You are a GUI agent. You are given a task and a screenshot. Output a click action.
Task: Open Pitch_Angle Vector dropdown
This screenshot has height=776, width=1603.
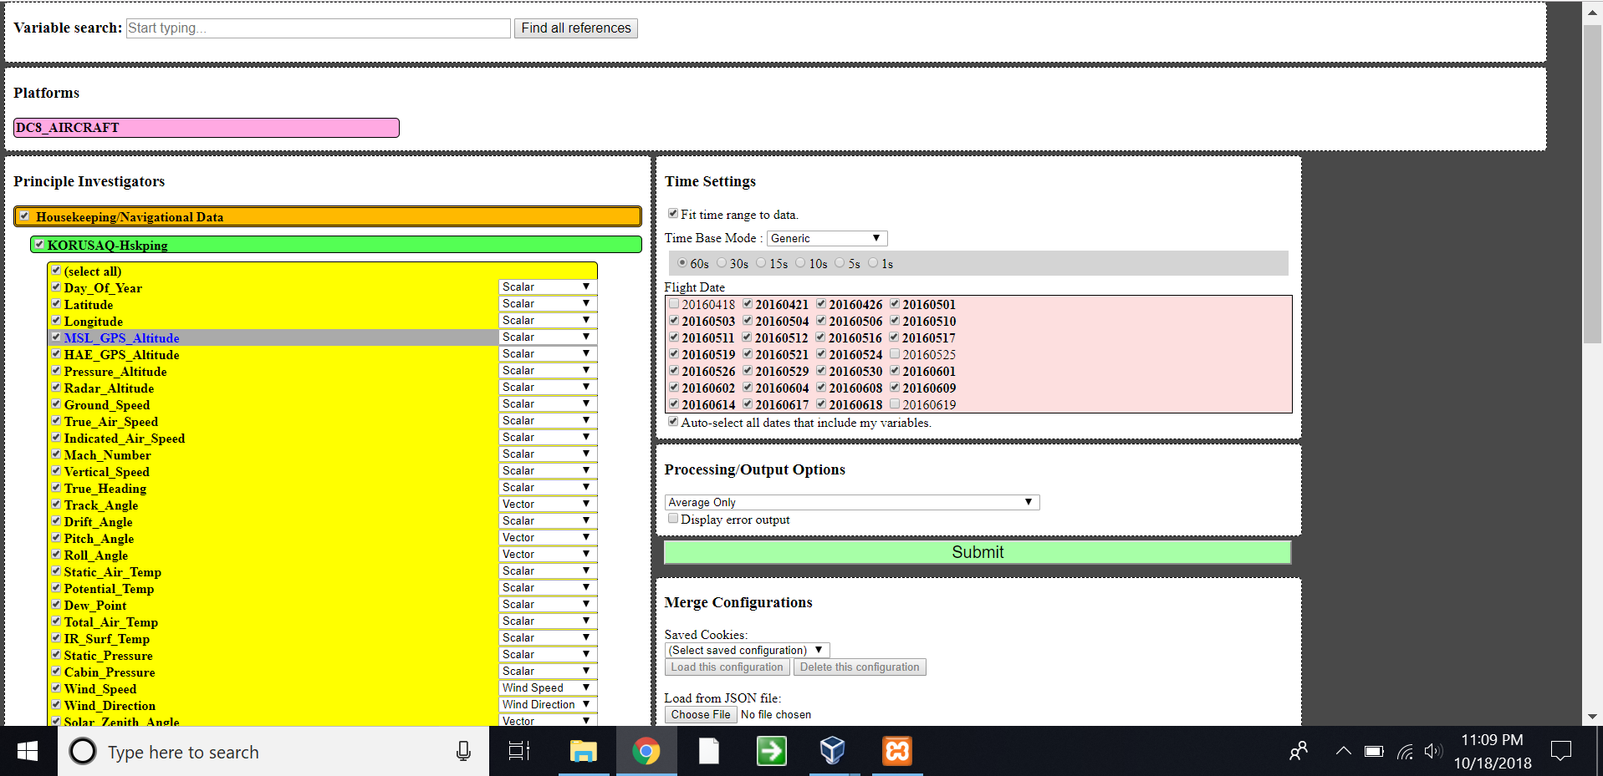pos(548,537)
